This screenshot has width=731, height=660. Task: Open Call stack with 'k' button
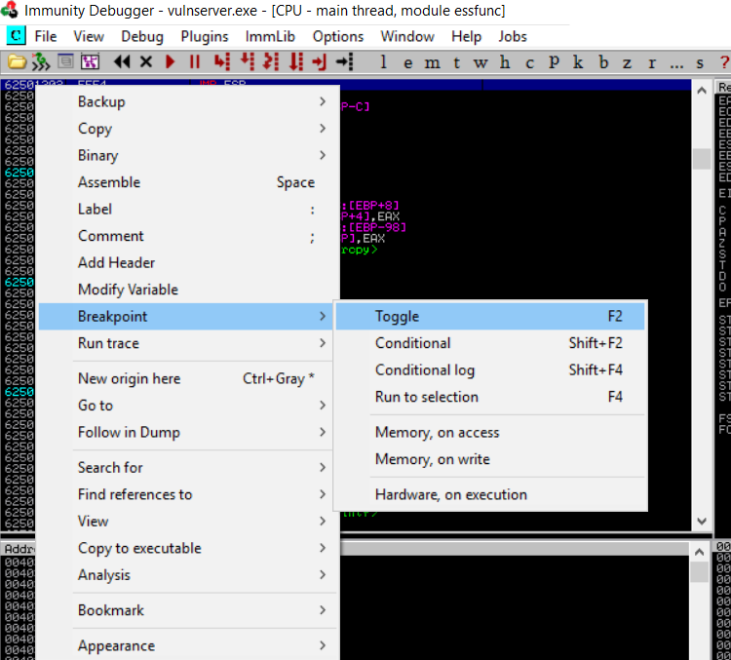(x=578, y=62)
